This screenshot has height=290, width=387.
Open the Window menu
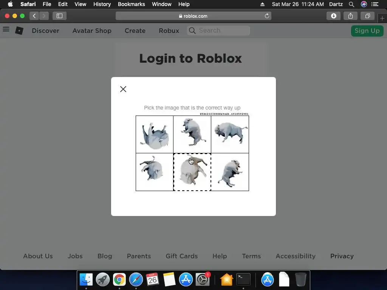(x=161, y=4)
